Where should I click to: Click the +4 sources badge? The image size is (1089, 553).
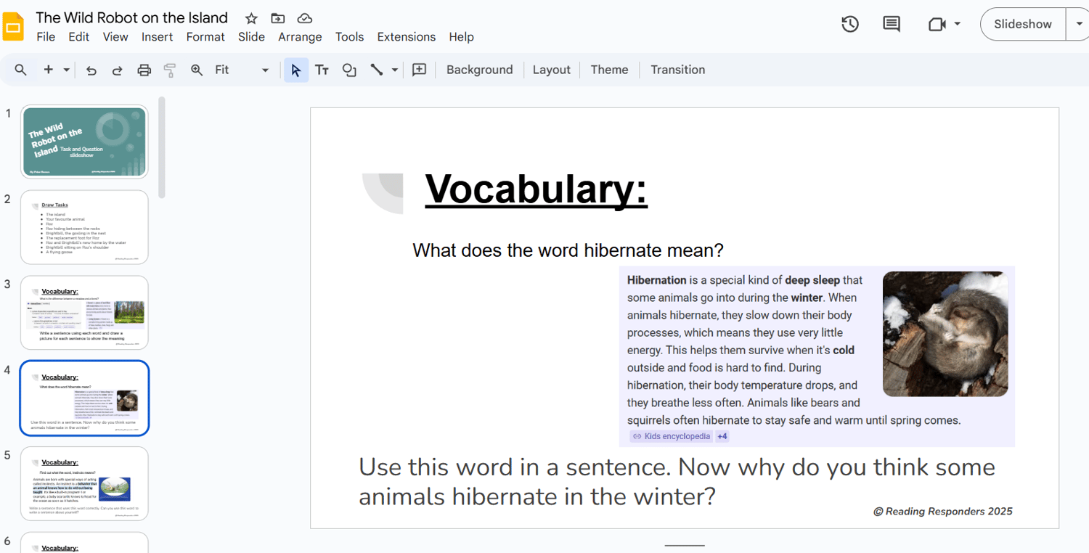[722, 436]
